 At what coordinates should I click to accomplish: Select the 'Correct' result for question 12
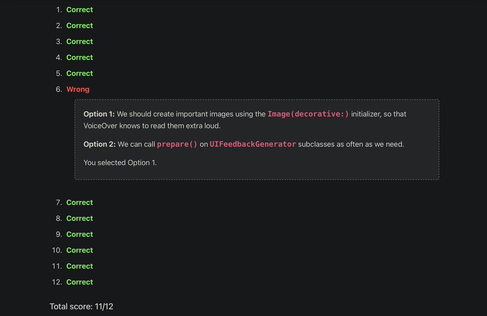(80, 282)
